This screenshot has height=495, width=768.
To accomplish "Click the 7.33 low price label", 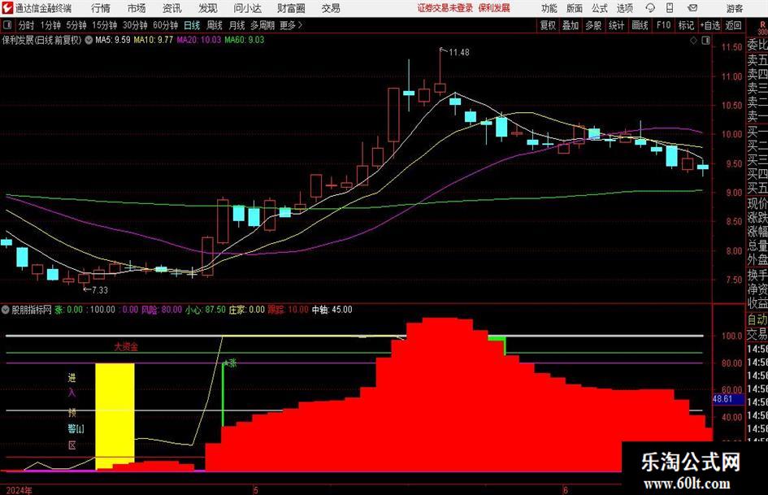I will [x=99, y=290].
